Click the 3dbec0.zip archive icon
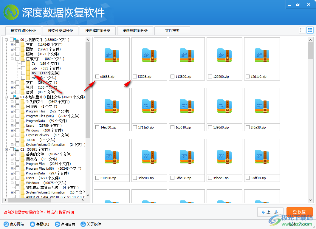The width and height of the screenshot is (316, 229). point(224,157)
